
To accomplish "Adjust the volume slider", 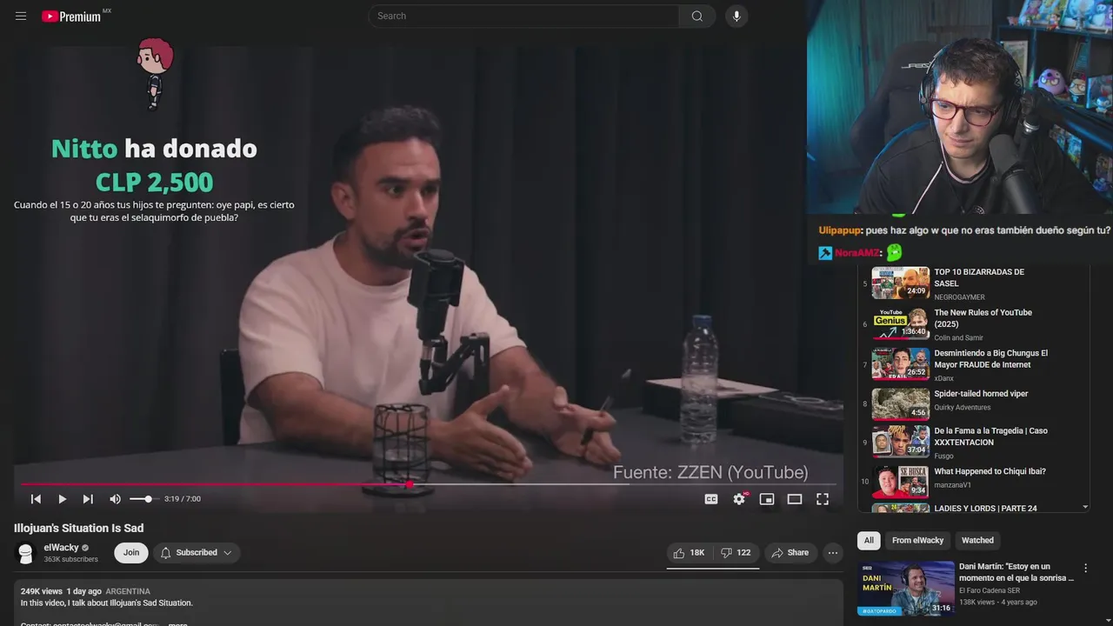I will [143, 499].
